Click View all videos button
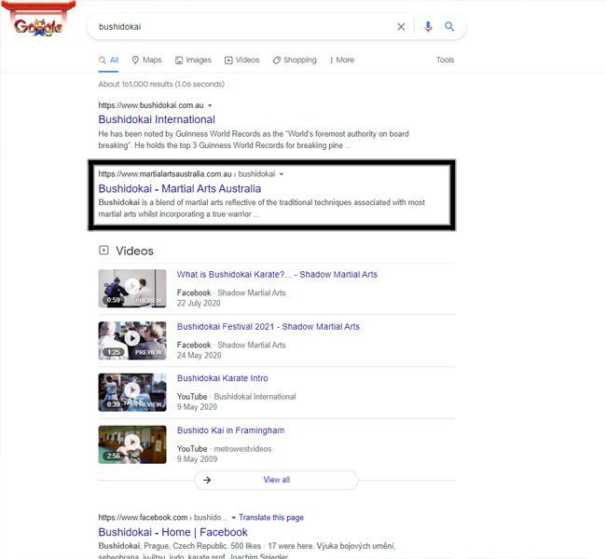The width and height of the screenshot is (606, 559). 276,480
